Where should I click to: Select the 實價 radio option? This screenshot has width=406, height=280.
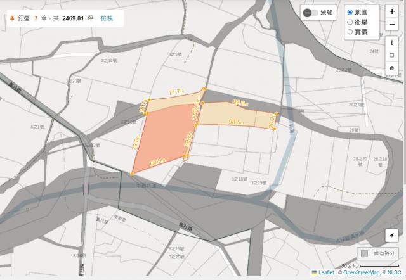(350, 31)
